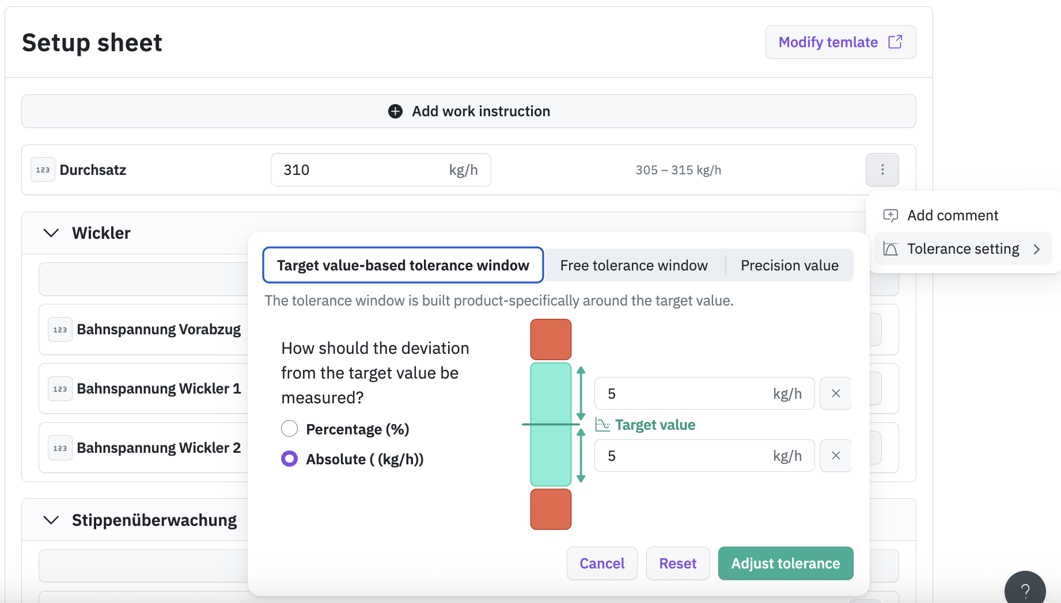Clear the upper tolerance value with X
This screenshot has height=603, width=1061.
click(835, 394)
